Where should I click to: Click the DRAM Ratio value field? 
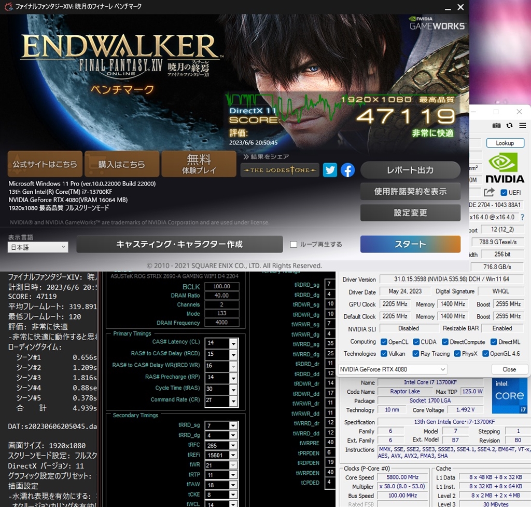pyautogui.click(x=221, y=296)
